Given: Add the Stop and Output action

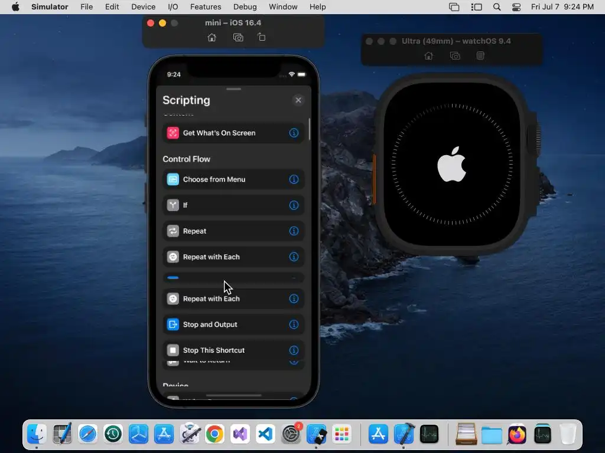Looking at the screenshot, I should 233,324.
